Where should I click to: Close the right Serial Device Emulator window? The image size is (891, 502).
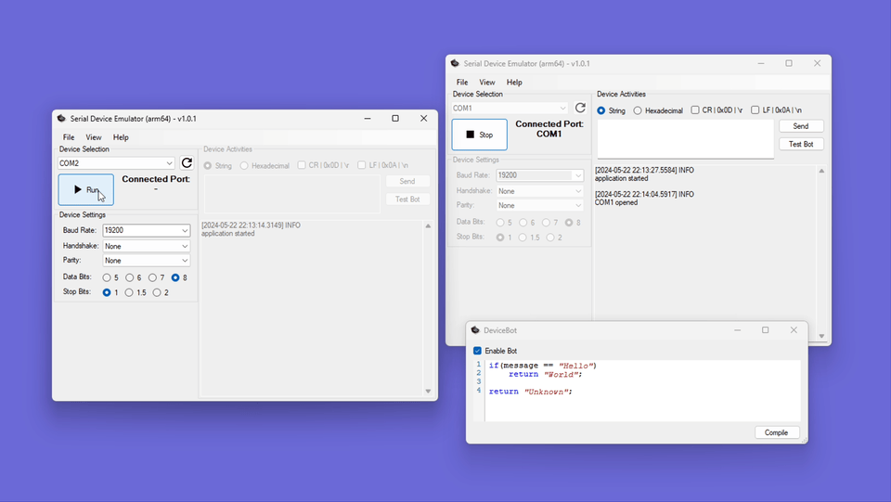click(817, 63)
